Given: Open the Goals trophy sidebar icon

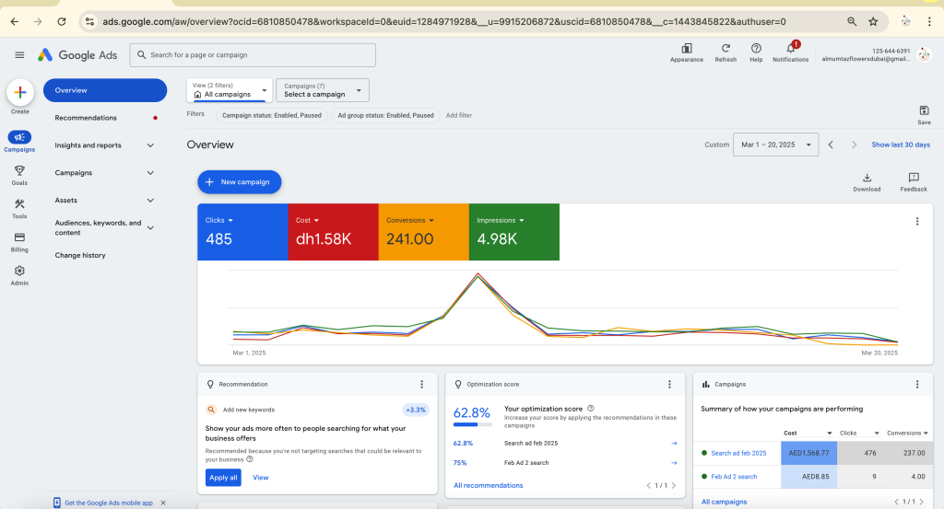Looking at the screenshot, I should pos(19,170).
